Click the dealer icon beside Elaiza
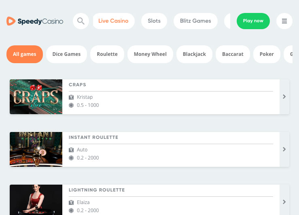The image size is (299, 215). tap(71, 202)
